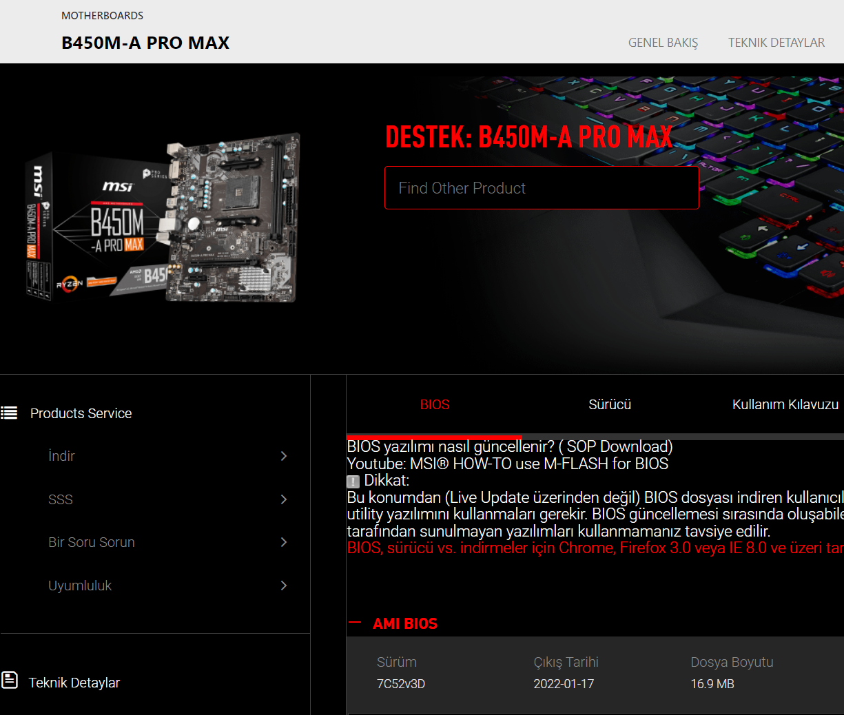Collapse the AMI BIOS section minus icon
844x715 pixels.
[x=355, y=622]
